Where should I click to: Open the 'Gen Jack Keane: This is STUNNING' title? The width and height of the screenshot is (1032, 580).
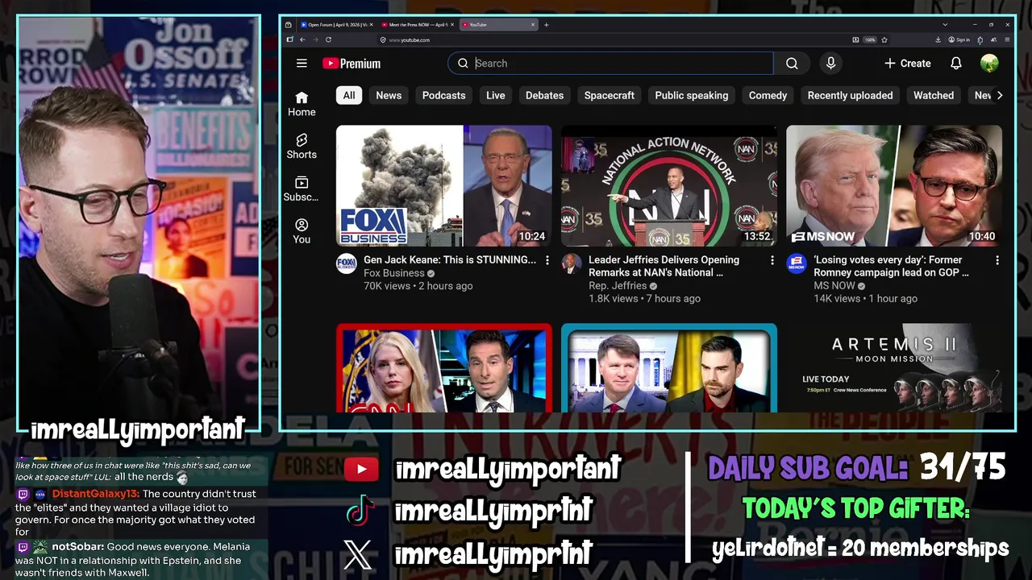450,259
